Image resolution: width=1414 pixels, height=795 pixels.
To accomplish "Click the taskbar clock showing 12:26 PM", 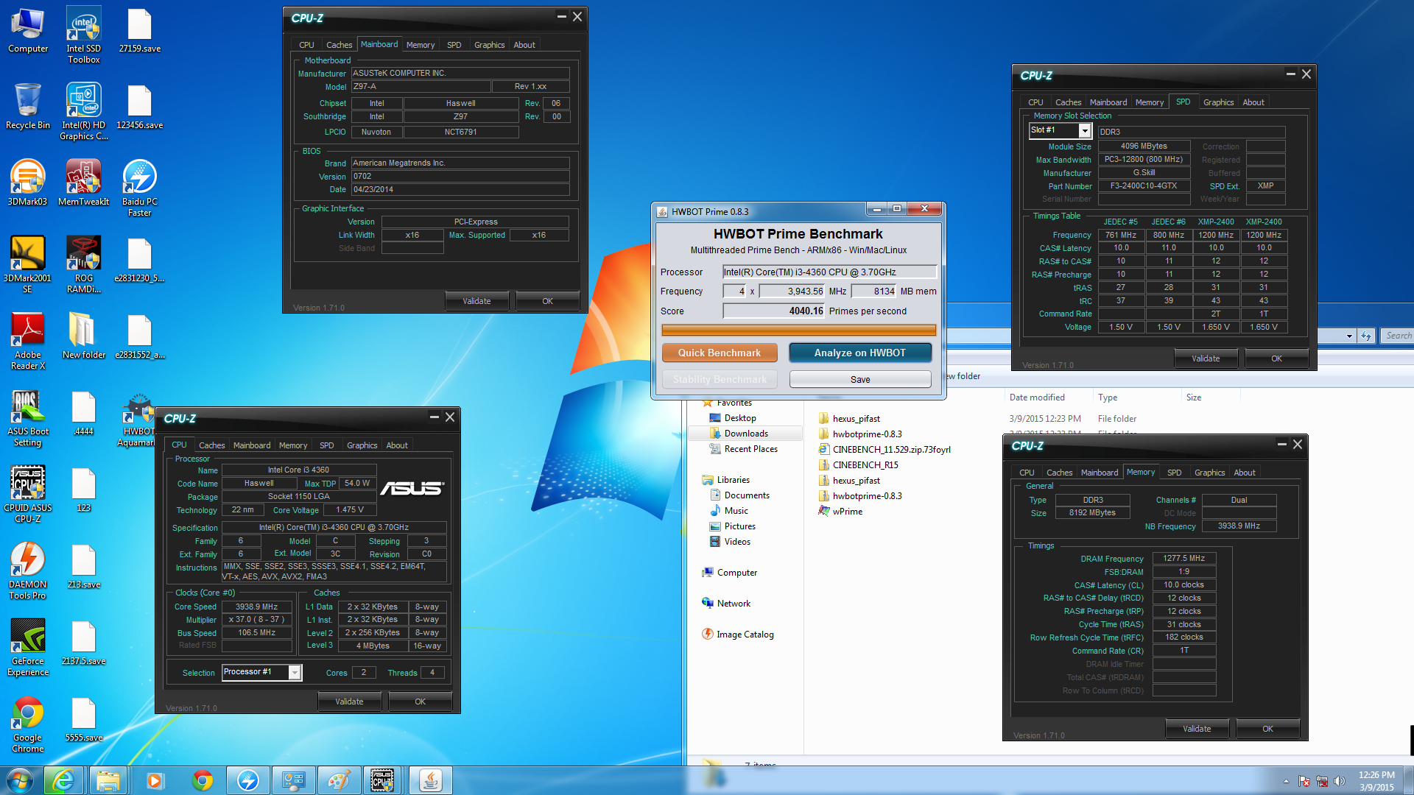I will point(1376,781).
